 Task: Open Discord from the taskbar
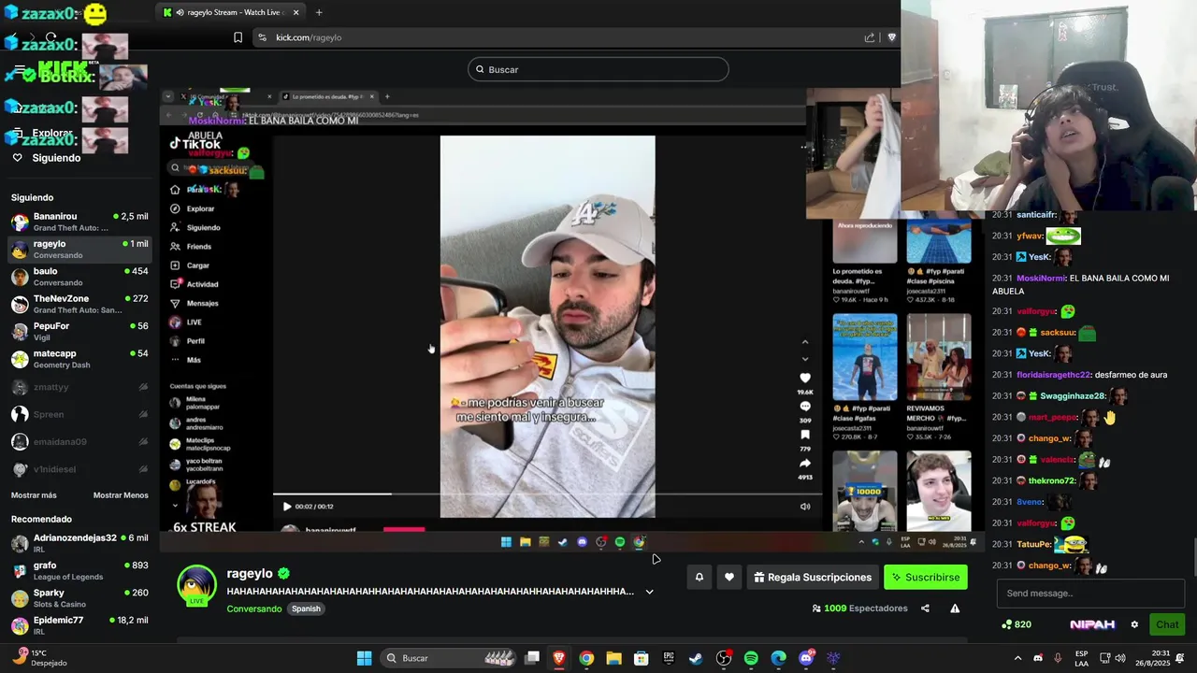pyautogui.click(x=806, y=658)
